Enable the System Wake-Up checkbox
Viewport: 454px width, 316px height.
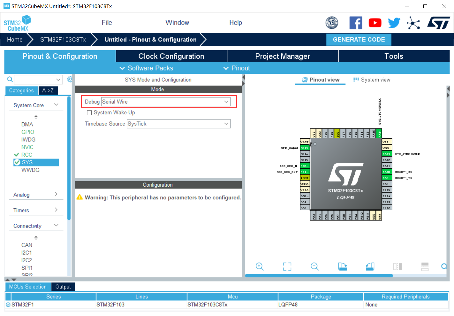click(x=89, y=113)
